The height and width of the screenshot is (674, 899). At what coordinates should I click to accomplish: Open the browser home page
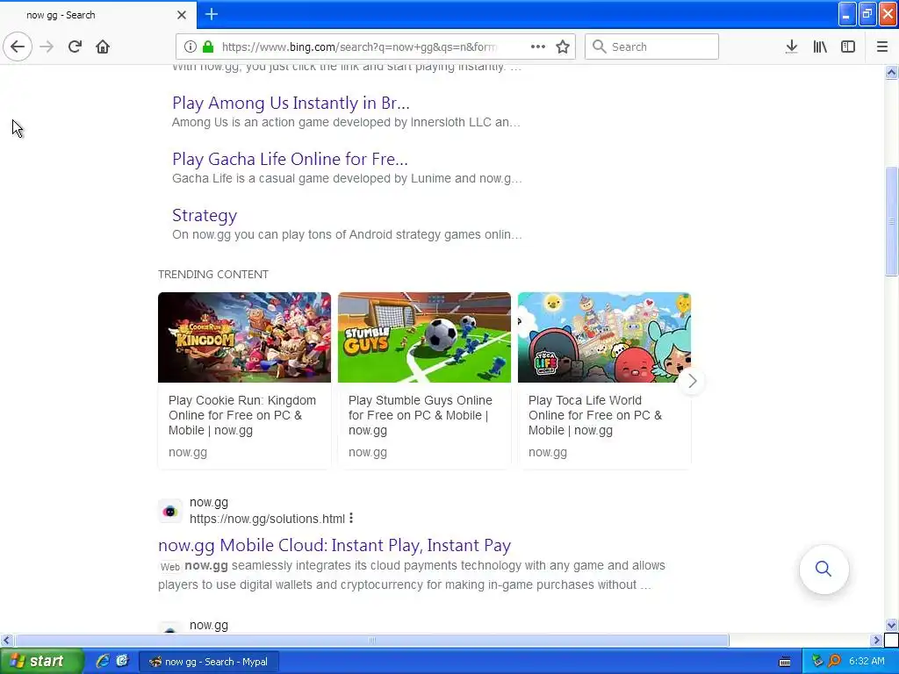(103, 47)
